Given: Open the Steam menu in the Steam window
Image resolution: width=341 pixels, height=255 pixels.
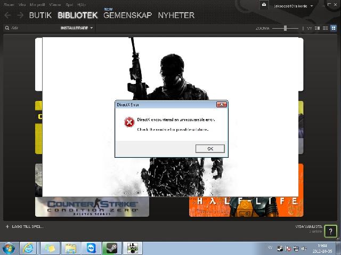Looking at the screenshot, I should pos(9,5).
